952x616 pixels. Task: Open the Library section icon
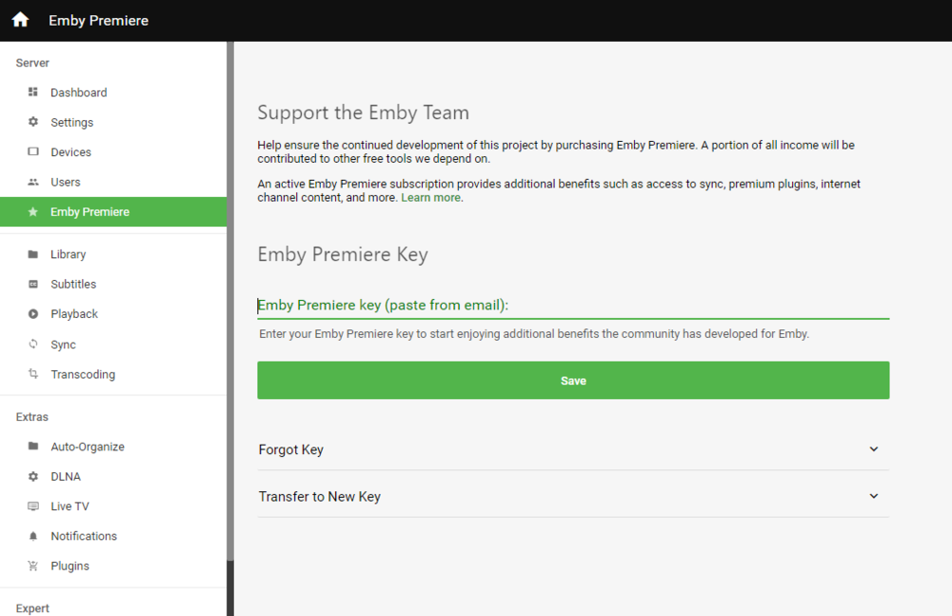34,253
